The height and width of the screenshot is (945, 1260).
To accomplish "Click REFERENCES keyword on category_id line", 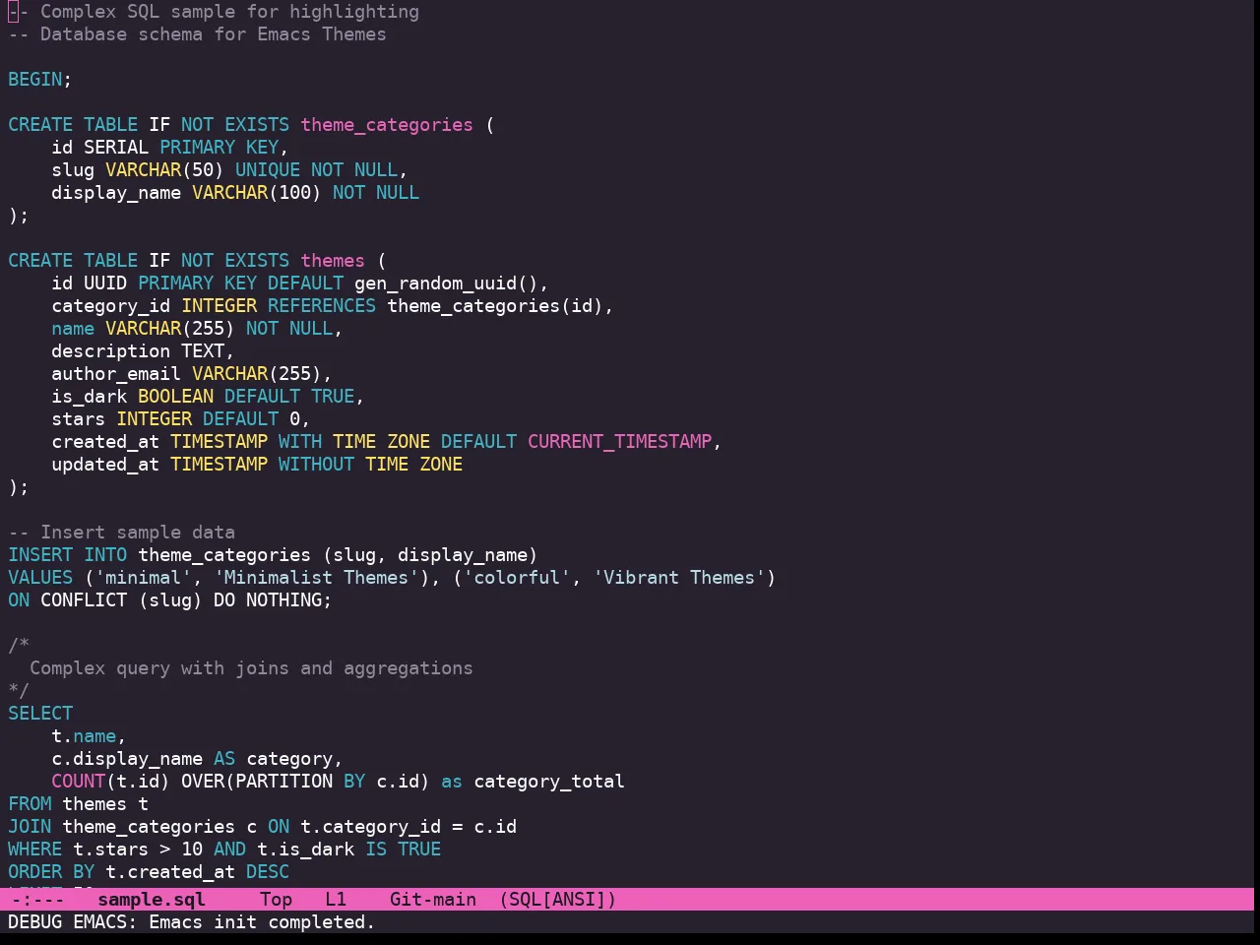I will [x=322, y=306].
